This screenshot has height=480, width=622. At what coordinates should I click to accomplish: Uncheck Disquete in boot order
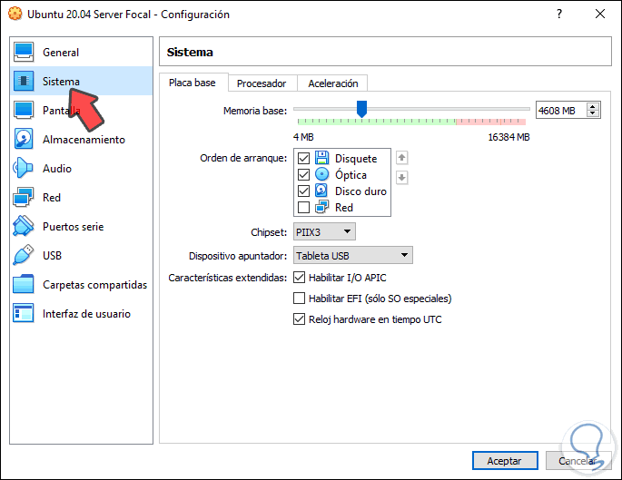[303, 158]
